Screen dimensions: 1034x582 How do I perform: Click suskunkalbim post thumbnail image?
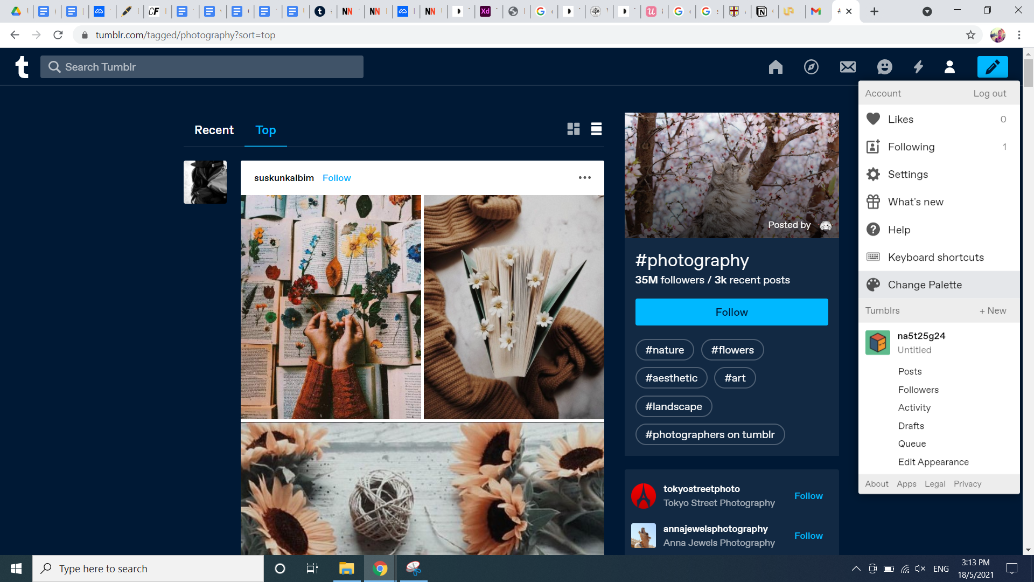(x=205, y=182)
